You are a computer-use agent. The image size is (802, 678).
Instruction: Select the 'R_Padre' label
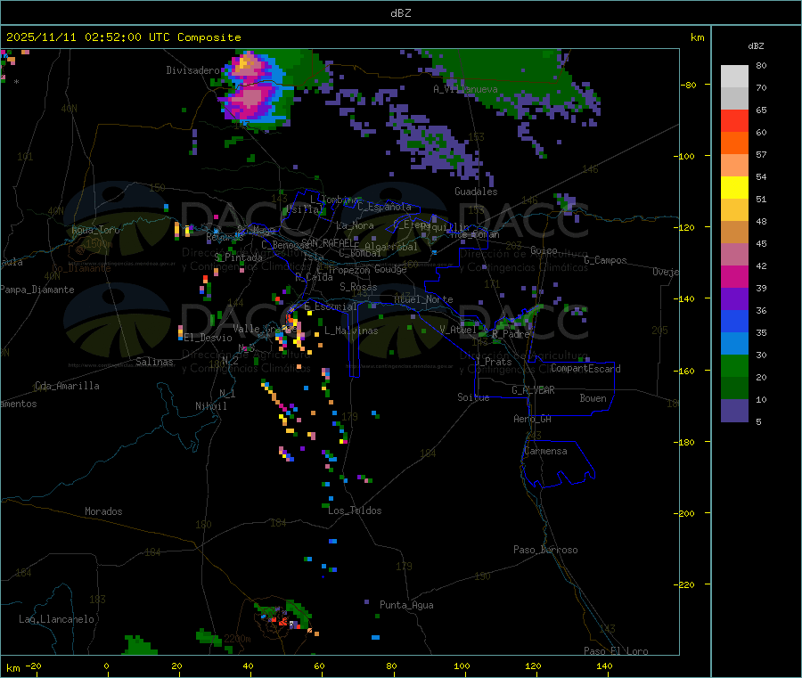511,334
